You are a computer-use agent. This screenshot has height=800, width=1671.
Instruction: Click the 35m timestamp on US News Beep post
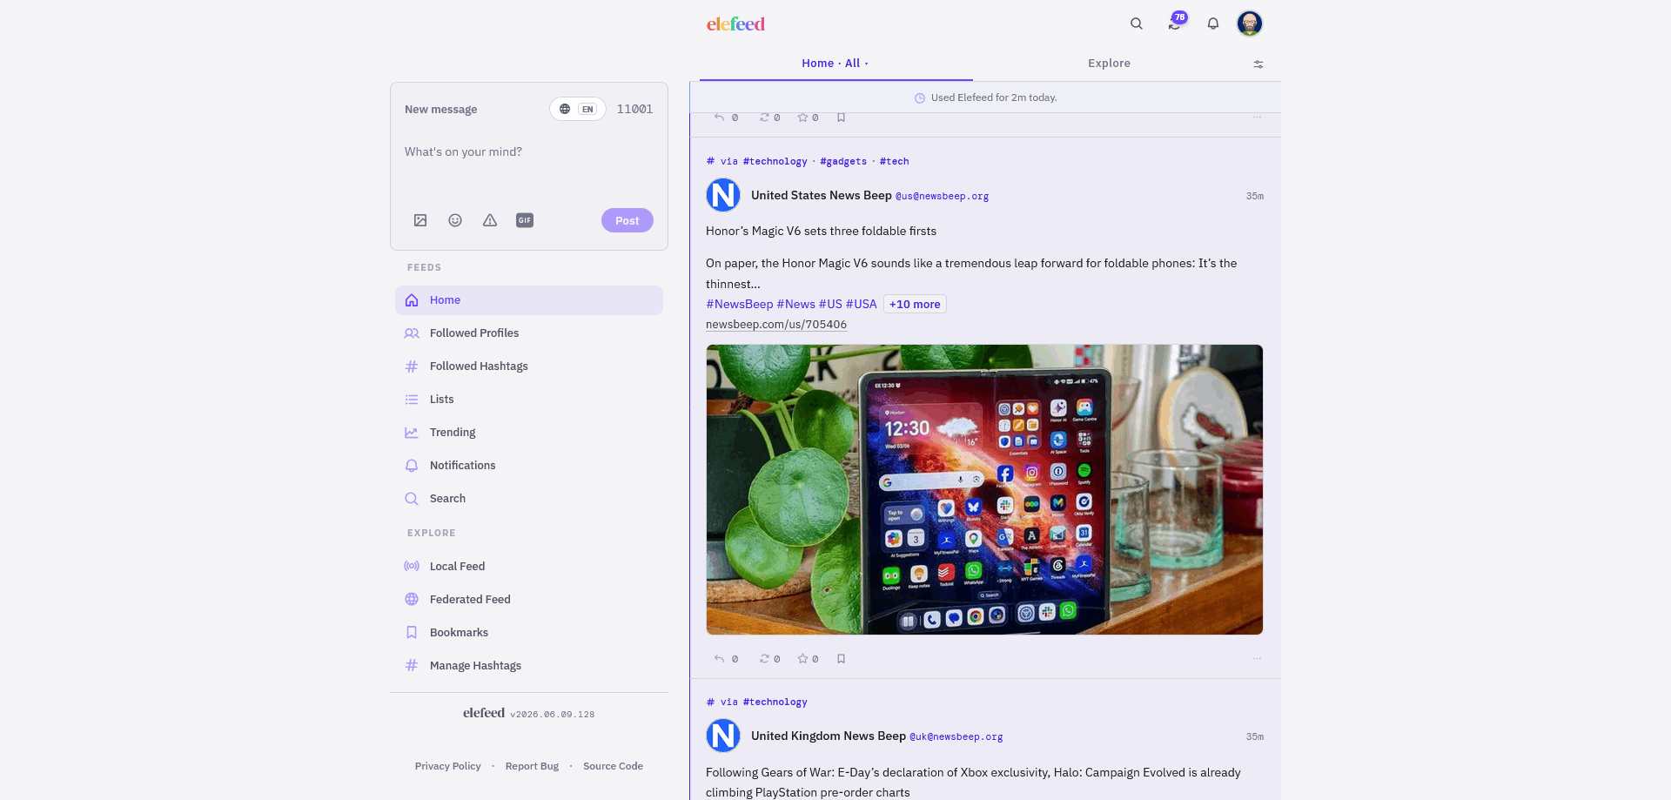pyautogui.click(x=1254, y=196)
